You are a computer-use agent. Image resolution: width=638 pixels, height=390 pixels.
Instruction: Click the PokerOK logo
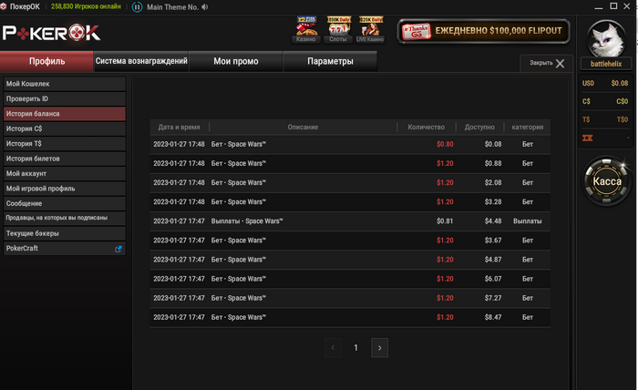[x=52, y=33]
